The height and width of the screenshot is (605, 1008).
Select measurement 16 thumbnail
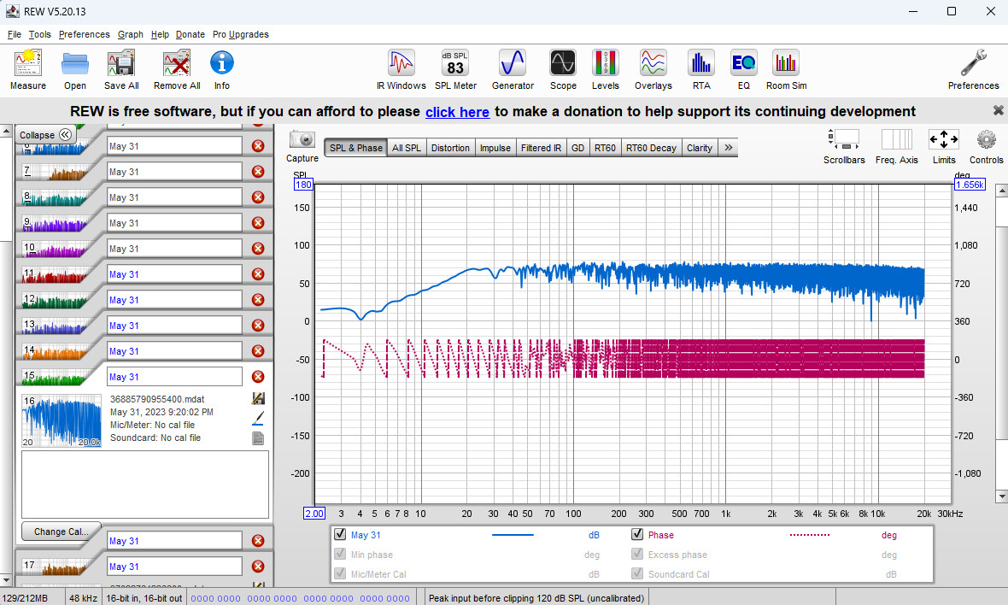click(x=62, y=420)
